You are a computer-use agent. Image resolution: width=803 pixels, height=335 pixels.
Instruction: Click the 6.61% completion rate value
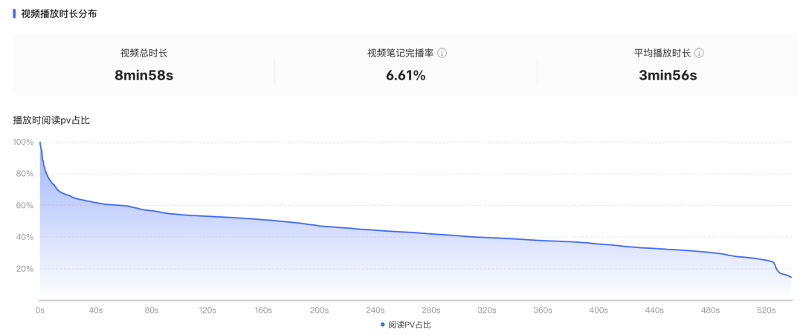pos(405,75)
